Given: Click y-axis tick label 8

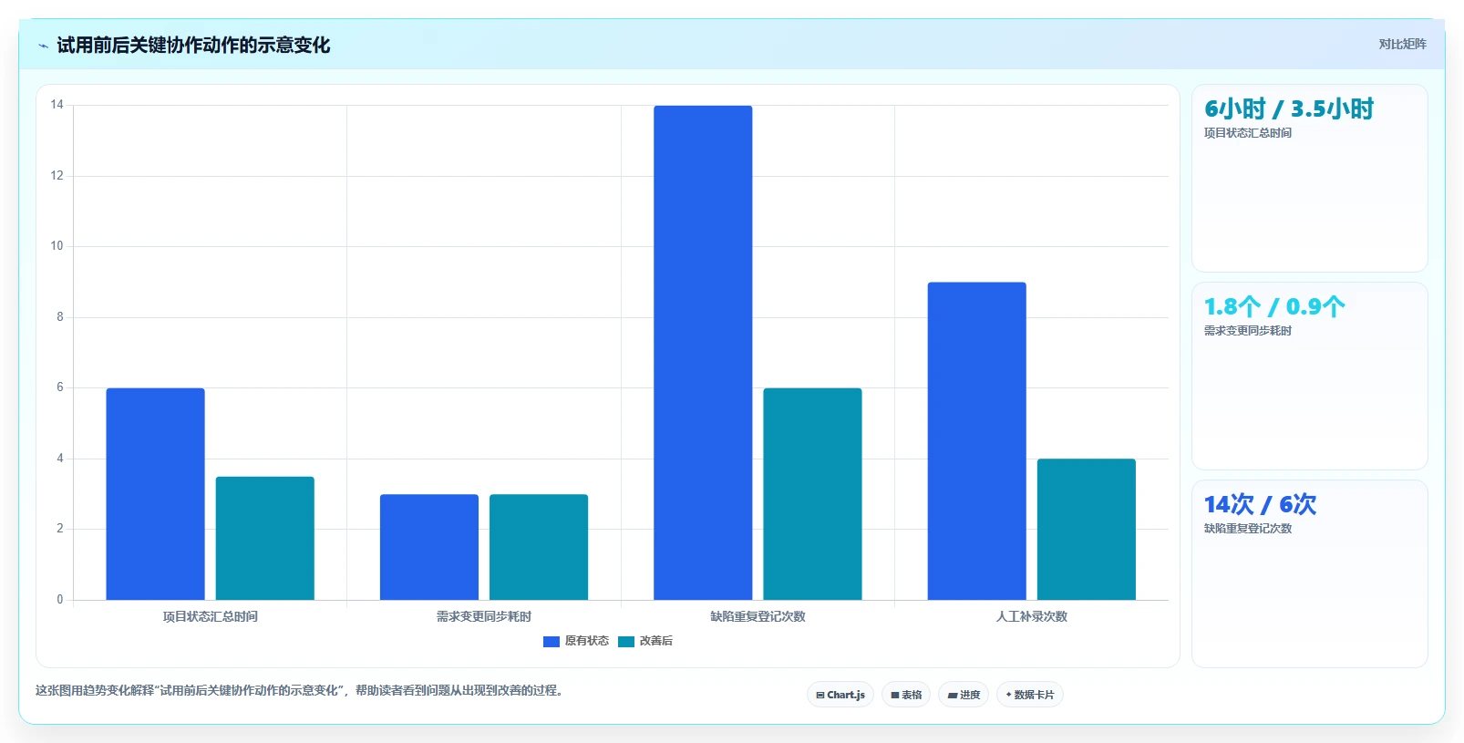Looking at the screenshot, I should point(60,317).
